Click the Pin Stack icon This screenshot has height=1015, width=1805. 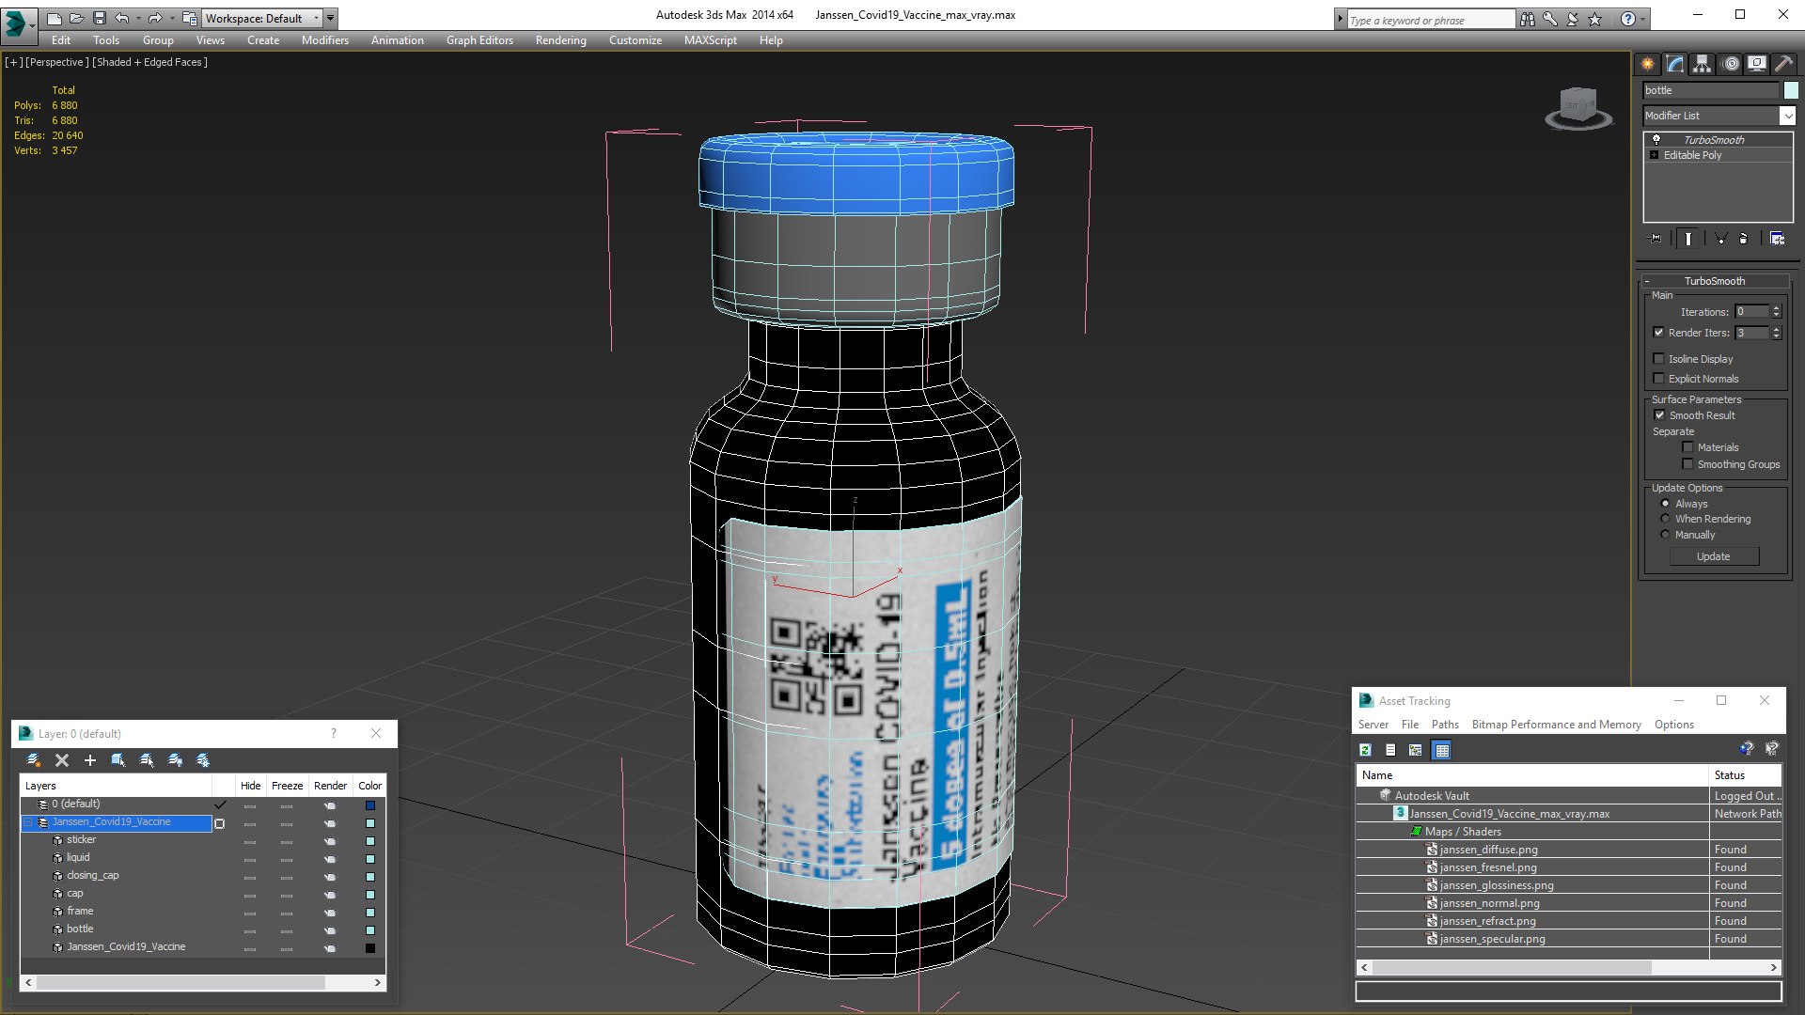click(1656, 239)
